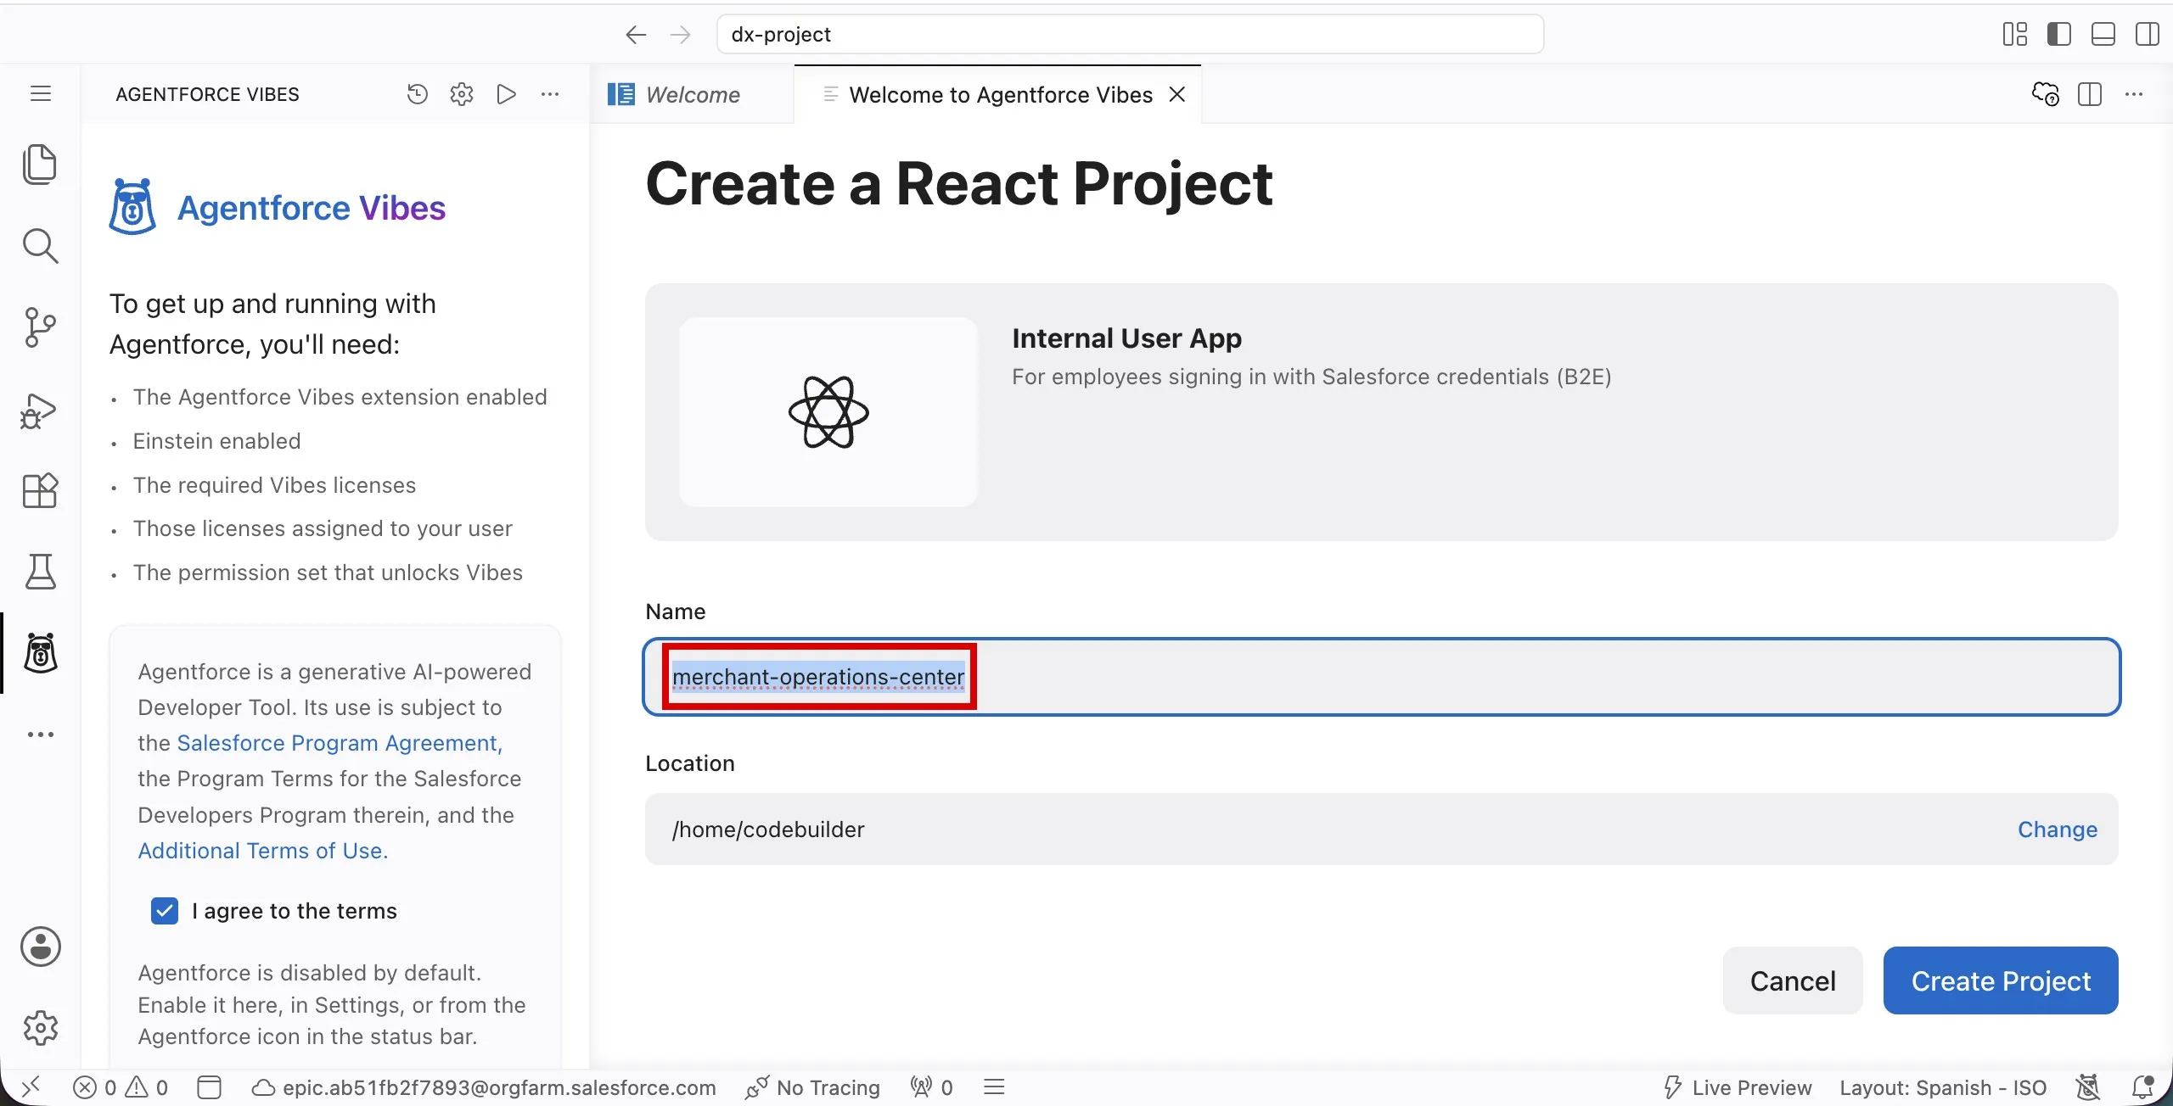Select the Welcome to Agentforce Vibes tab

point(1000,94)
